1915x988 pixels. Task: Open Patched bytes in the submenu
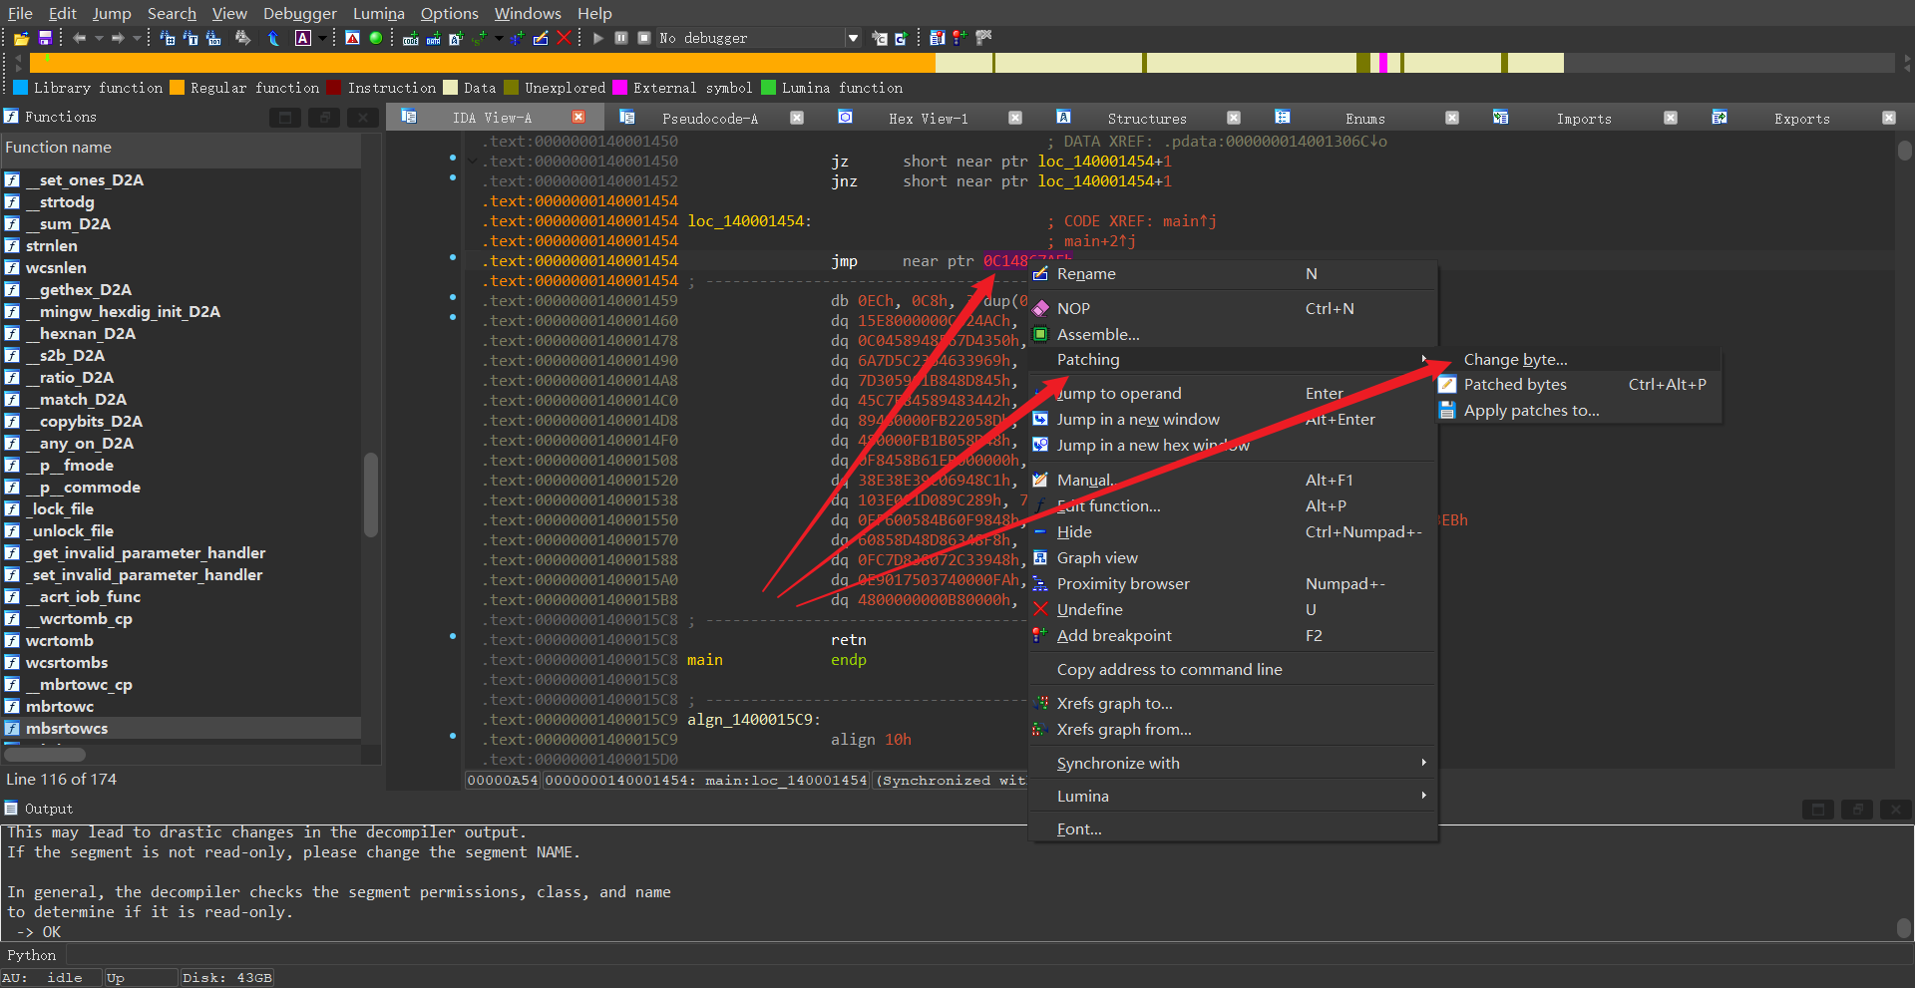pyautogui.click(x=1579, y=384)
